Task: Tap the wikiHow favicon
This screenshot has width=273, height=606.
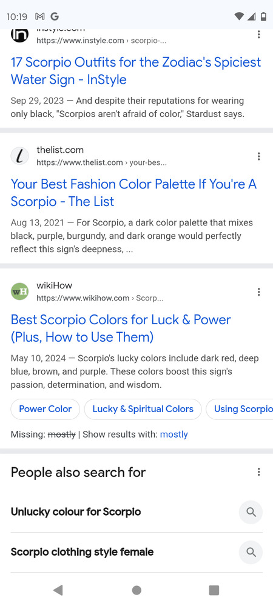Action: pyautogui.click(x=20, y=292)
